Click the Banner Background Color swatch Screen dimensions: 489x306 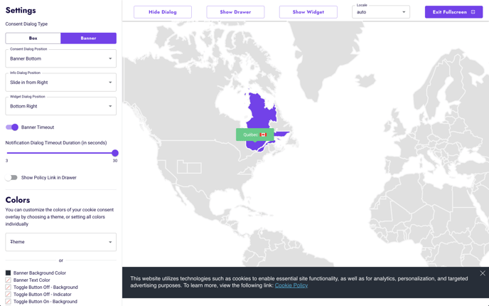pyautogui.click(x=9, y=273)
